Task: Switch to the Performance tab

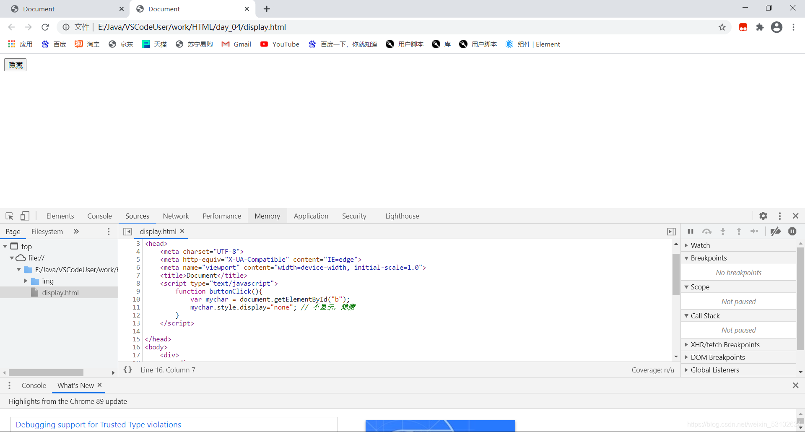Action: pos(222,216)
